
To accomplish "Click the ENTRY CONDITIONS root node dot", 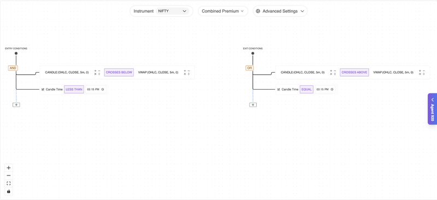I will click(x=16, y=53).
